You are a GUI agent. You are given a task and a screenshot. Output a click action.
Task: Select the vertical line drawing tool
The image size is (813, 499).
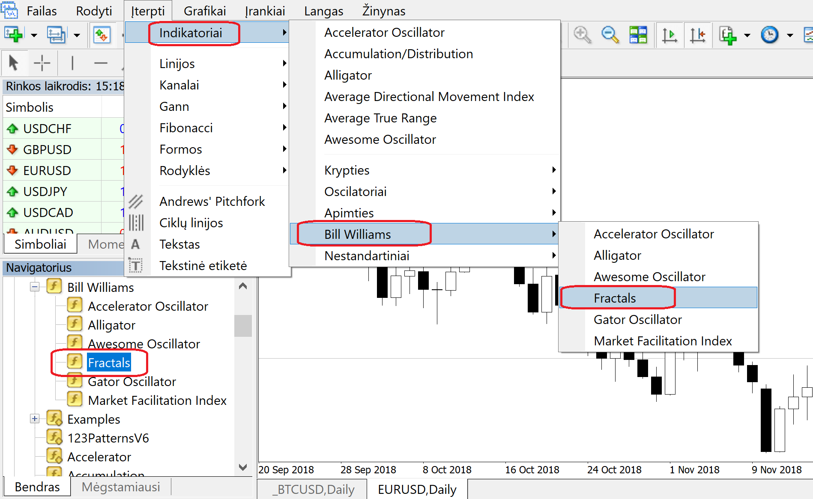click(72, 63)
